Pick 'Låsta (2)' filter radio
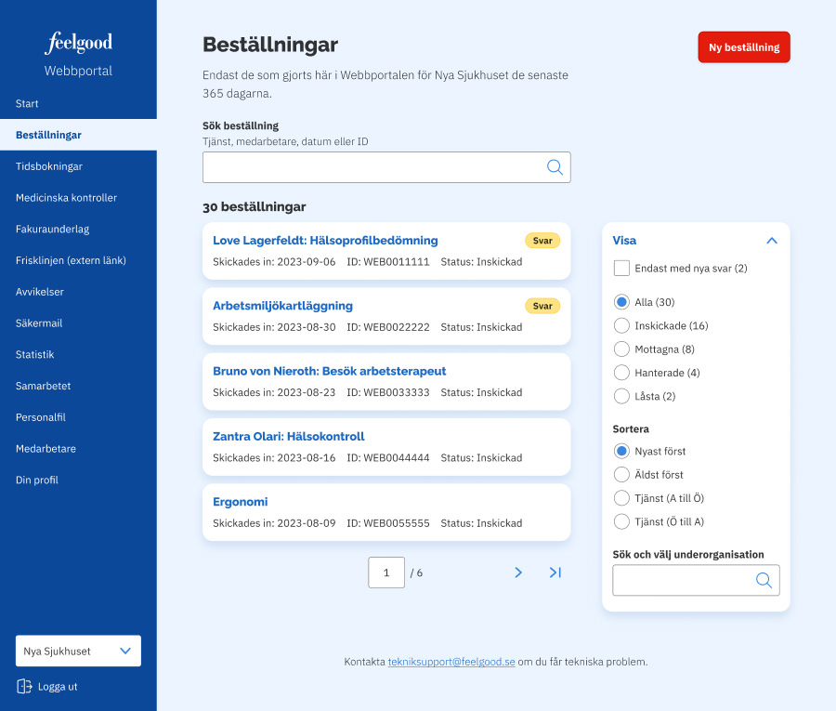The width and height of the screenshot is (836, 711). [x=621, y=396]
